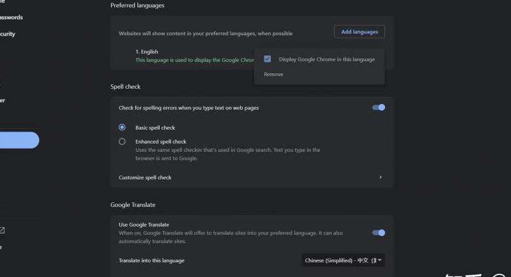The height and width of the screenshot is (277, 511).
Task: Click the caret icon on the translate language box
Action: pos(380,260)
